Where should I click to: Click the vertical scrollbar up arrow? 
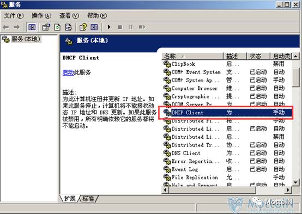295,56
